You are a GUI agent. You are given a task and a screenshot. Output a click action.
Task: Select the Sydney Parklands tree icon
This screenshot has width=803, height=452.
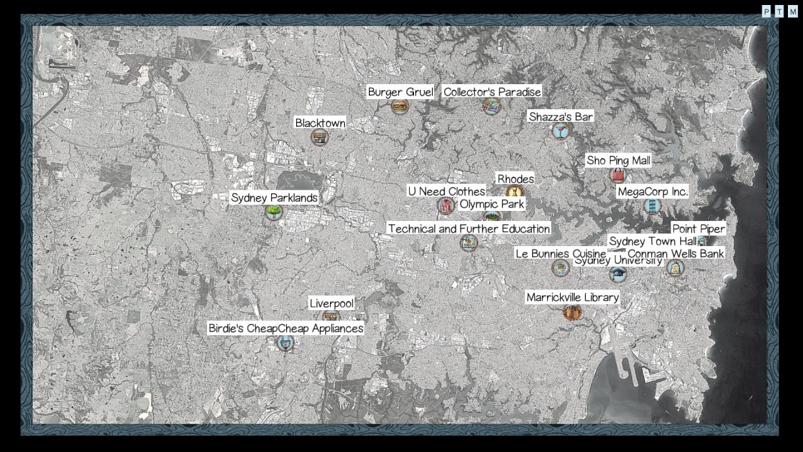(274, 212)
